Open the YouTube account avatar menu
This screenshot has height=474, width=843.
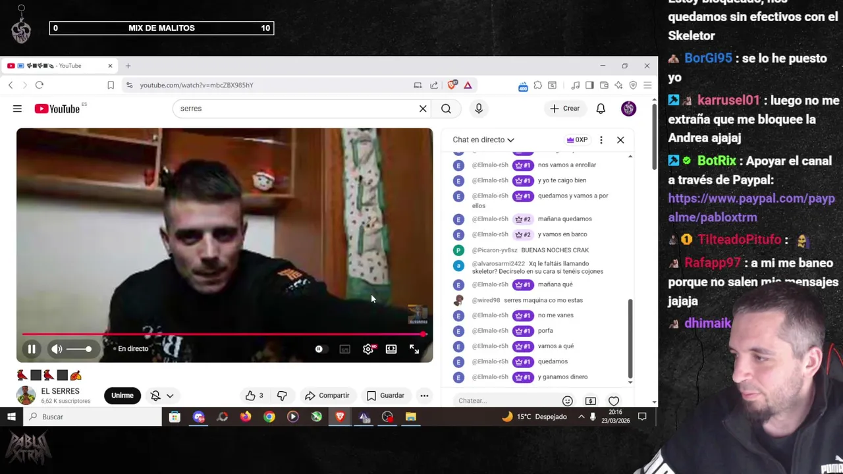tap(628, 109)
